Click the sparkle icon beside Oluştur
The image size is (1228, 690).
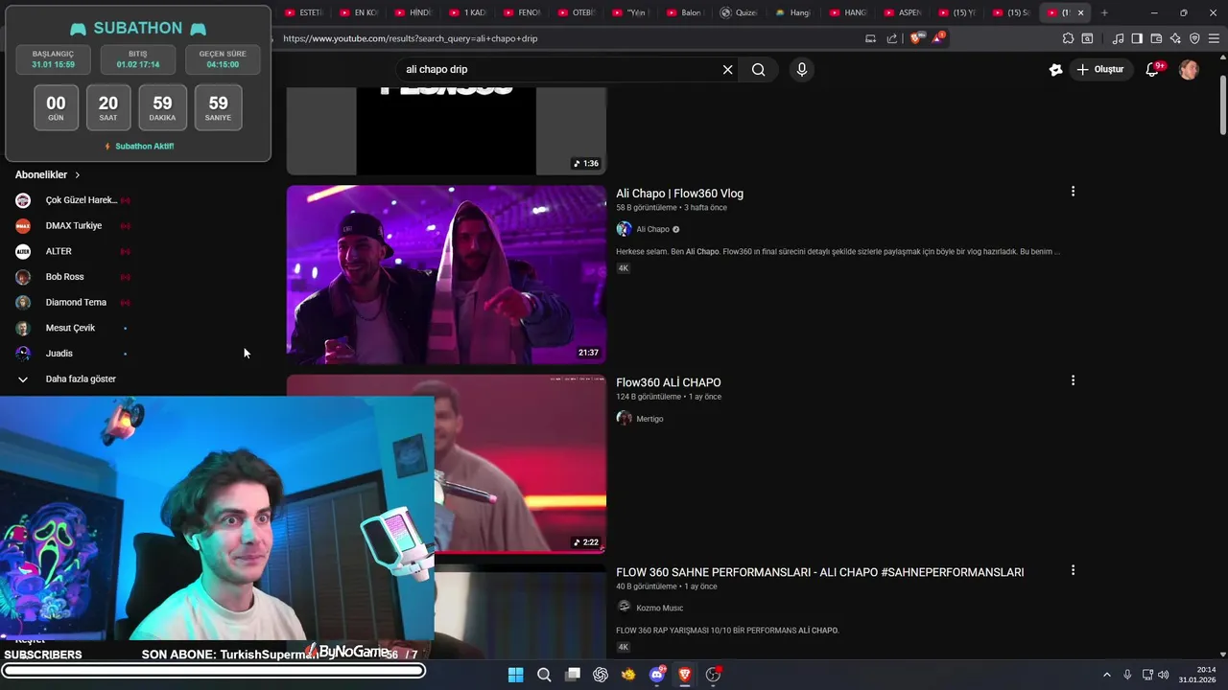click(1056, 69)
